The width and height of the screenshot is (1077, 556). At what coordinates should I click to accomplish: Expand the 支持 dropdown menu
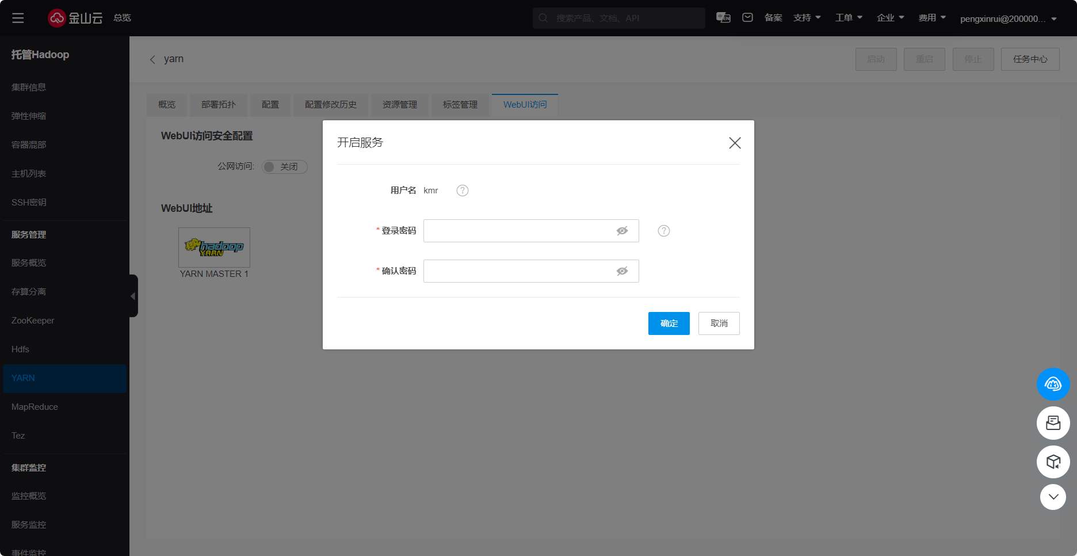807,18
